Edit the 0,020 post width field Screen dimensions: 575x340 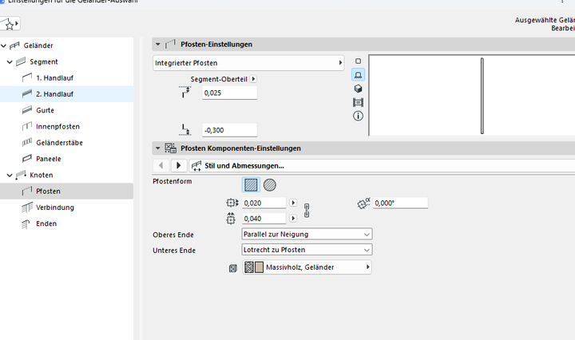264,203
